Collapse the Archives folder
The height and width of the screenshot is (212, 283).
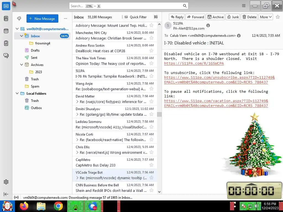[x=22, y=65]
